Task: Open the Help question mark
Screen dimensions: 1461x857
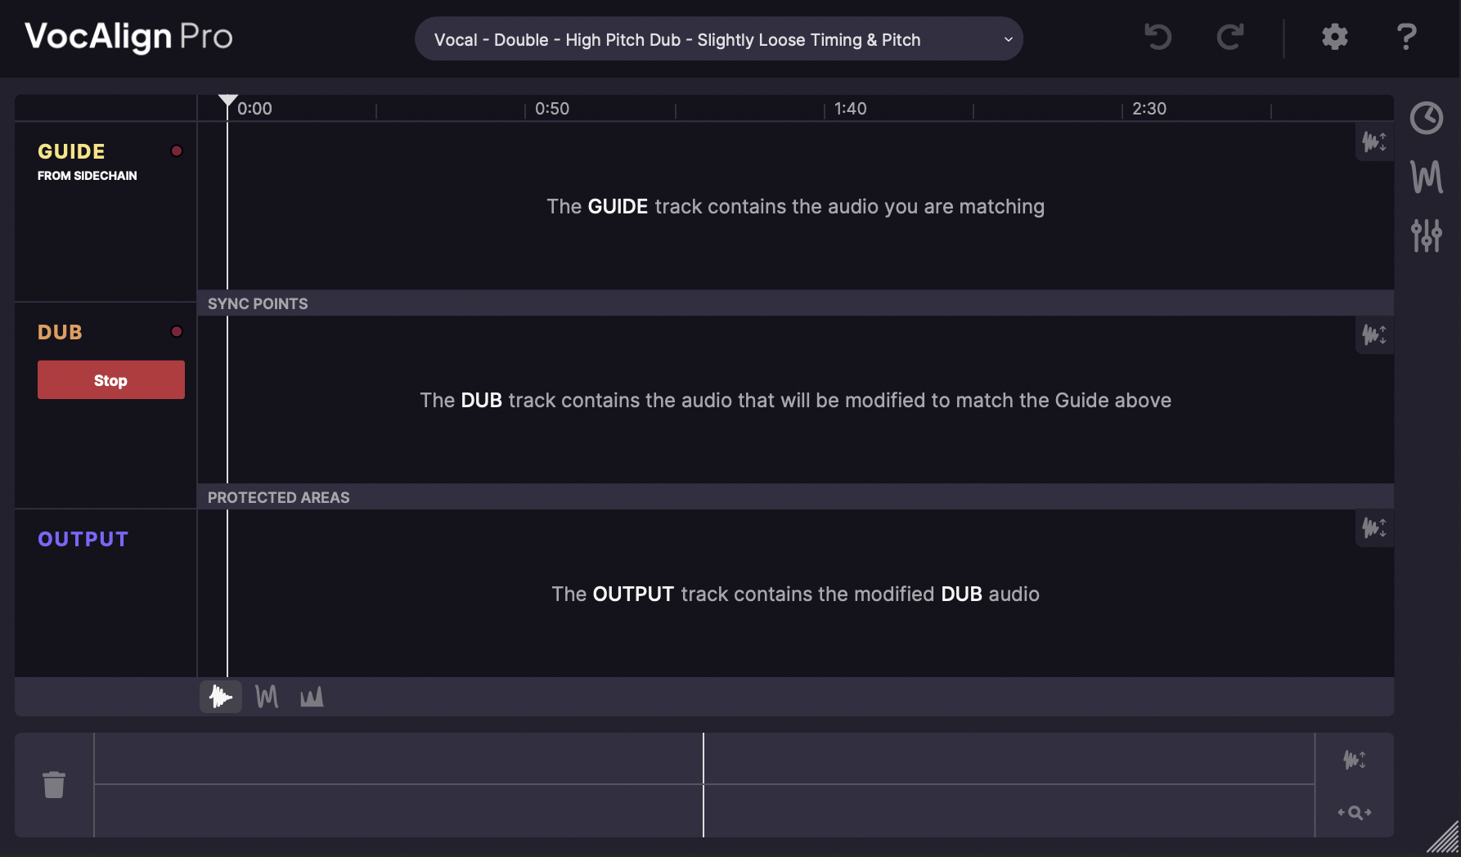Action: point(1406,37)
